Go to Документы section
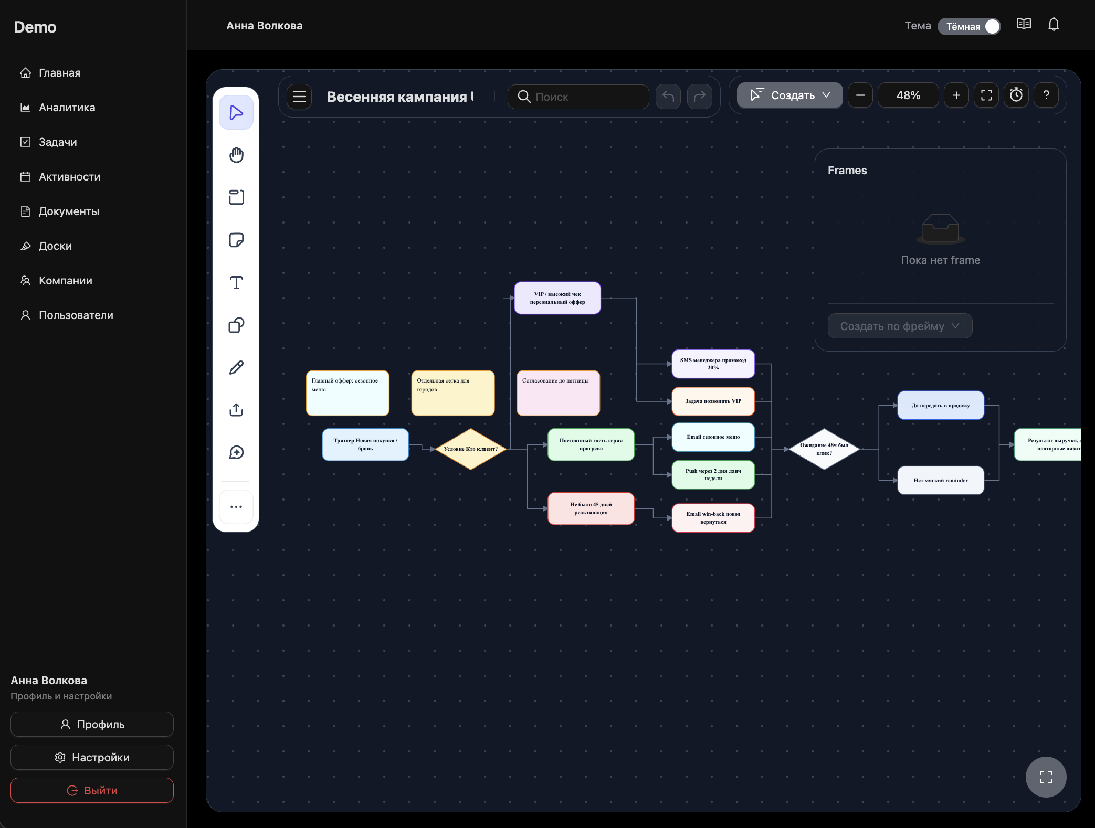The image size is (1095, 828). (x=69, y=211)
